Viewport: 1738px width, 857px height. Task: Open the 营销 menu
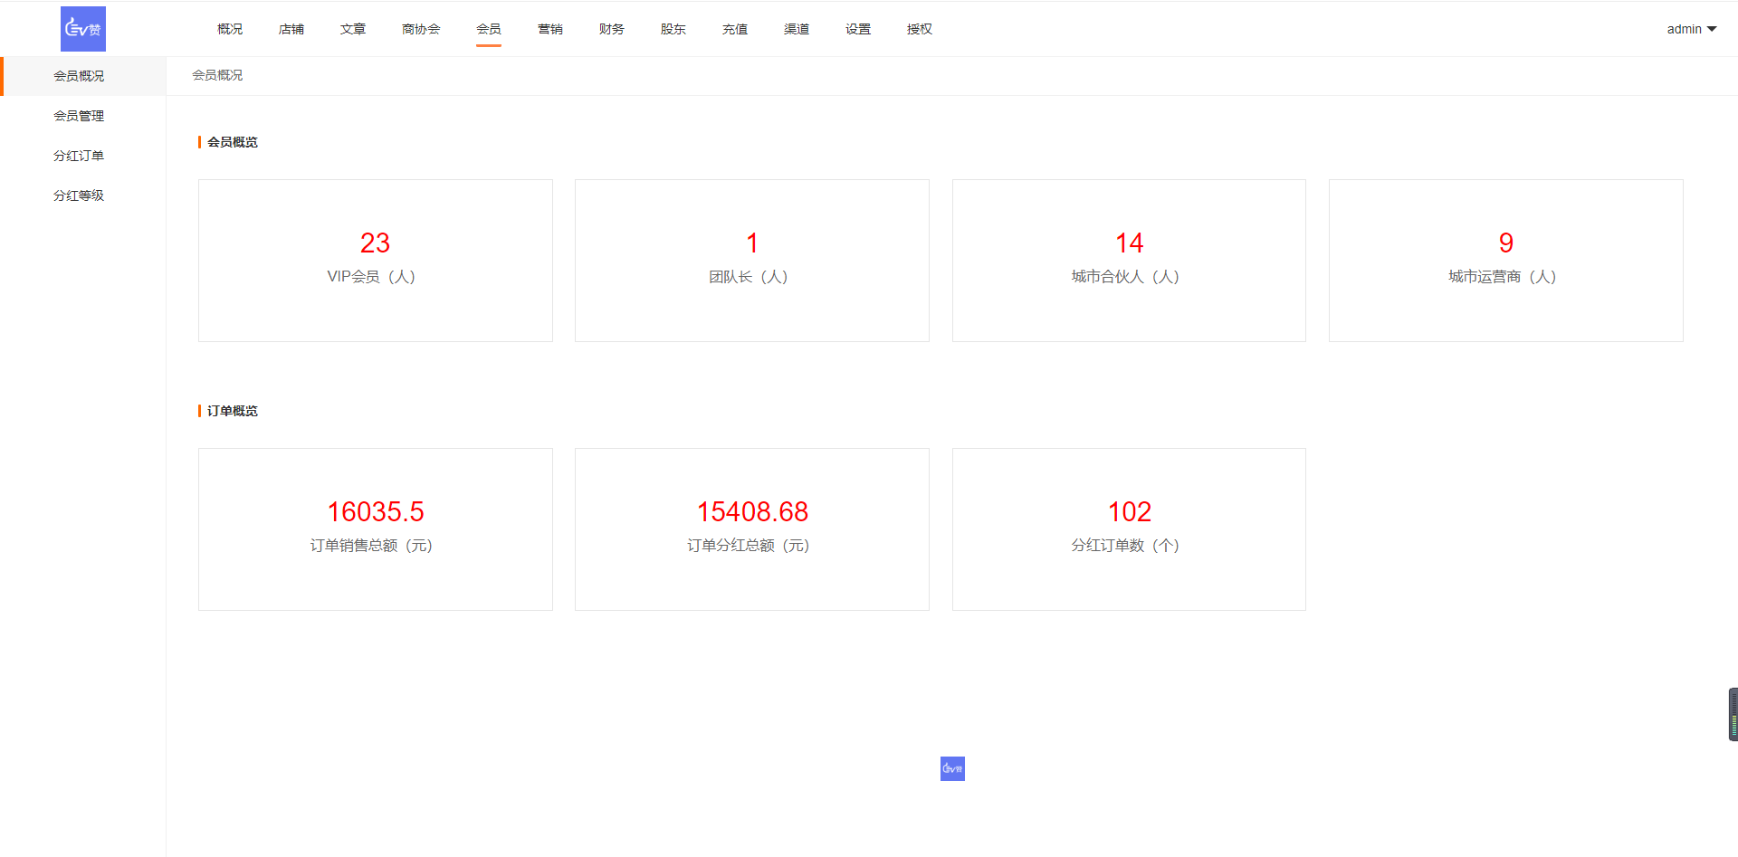click(550, 29)
